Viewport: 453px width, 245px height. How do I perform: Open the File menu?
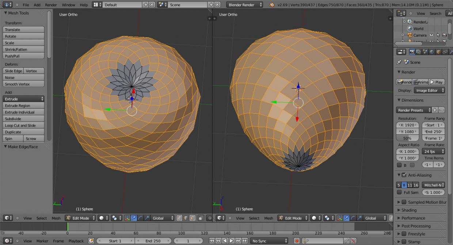[x=26, y=5]
